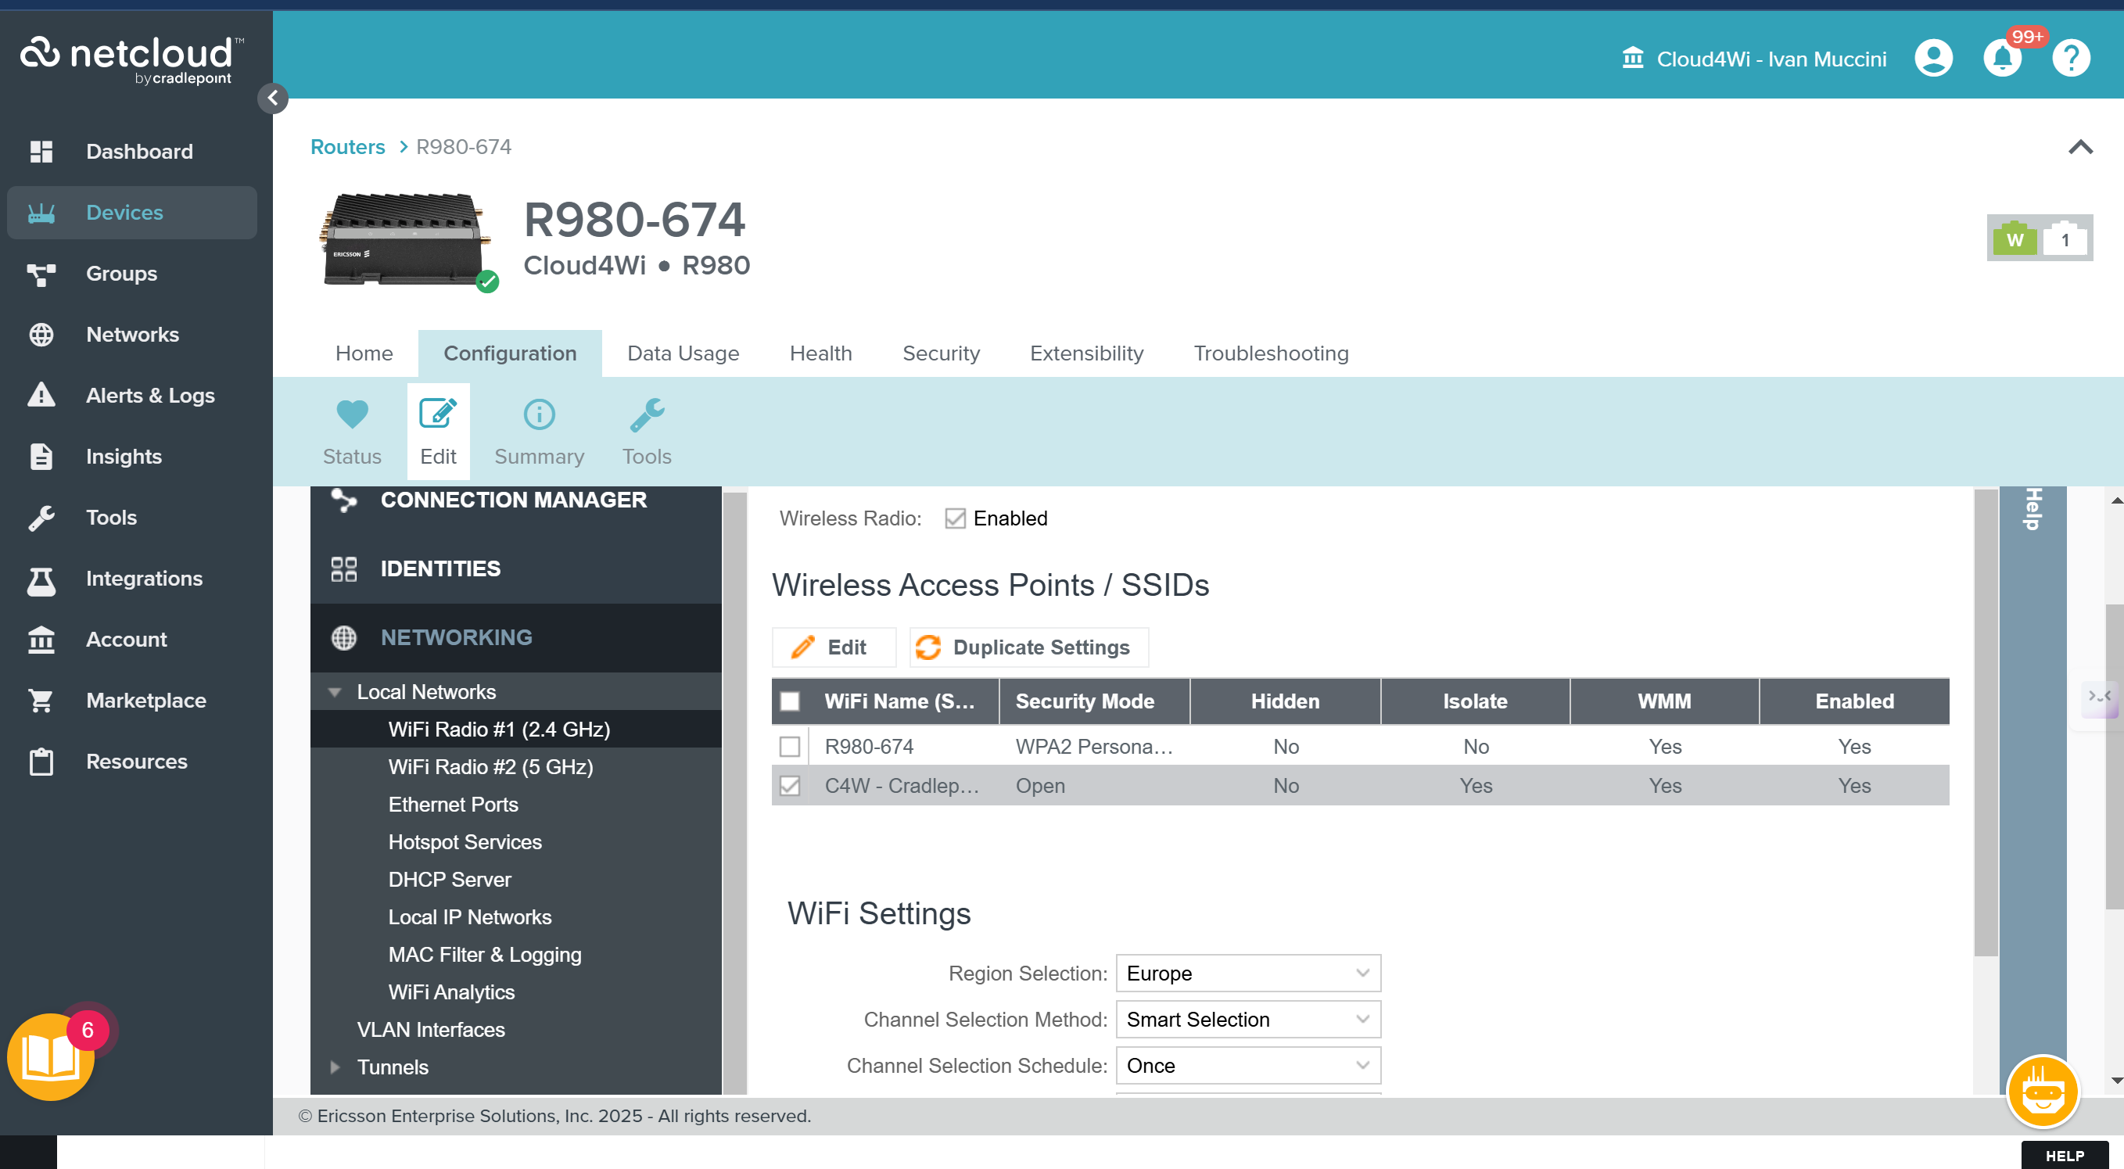Screen dimensions: 2124x1169
Task: Collapse the left sidebar with arrow button
Action: click(x=273, y=98)
